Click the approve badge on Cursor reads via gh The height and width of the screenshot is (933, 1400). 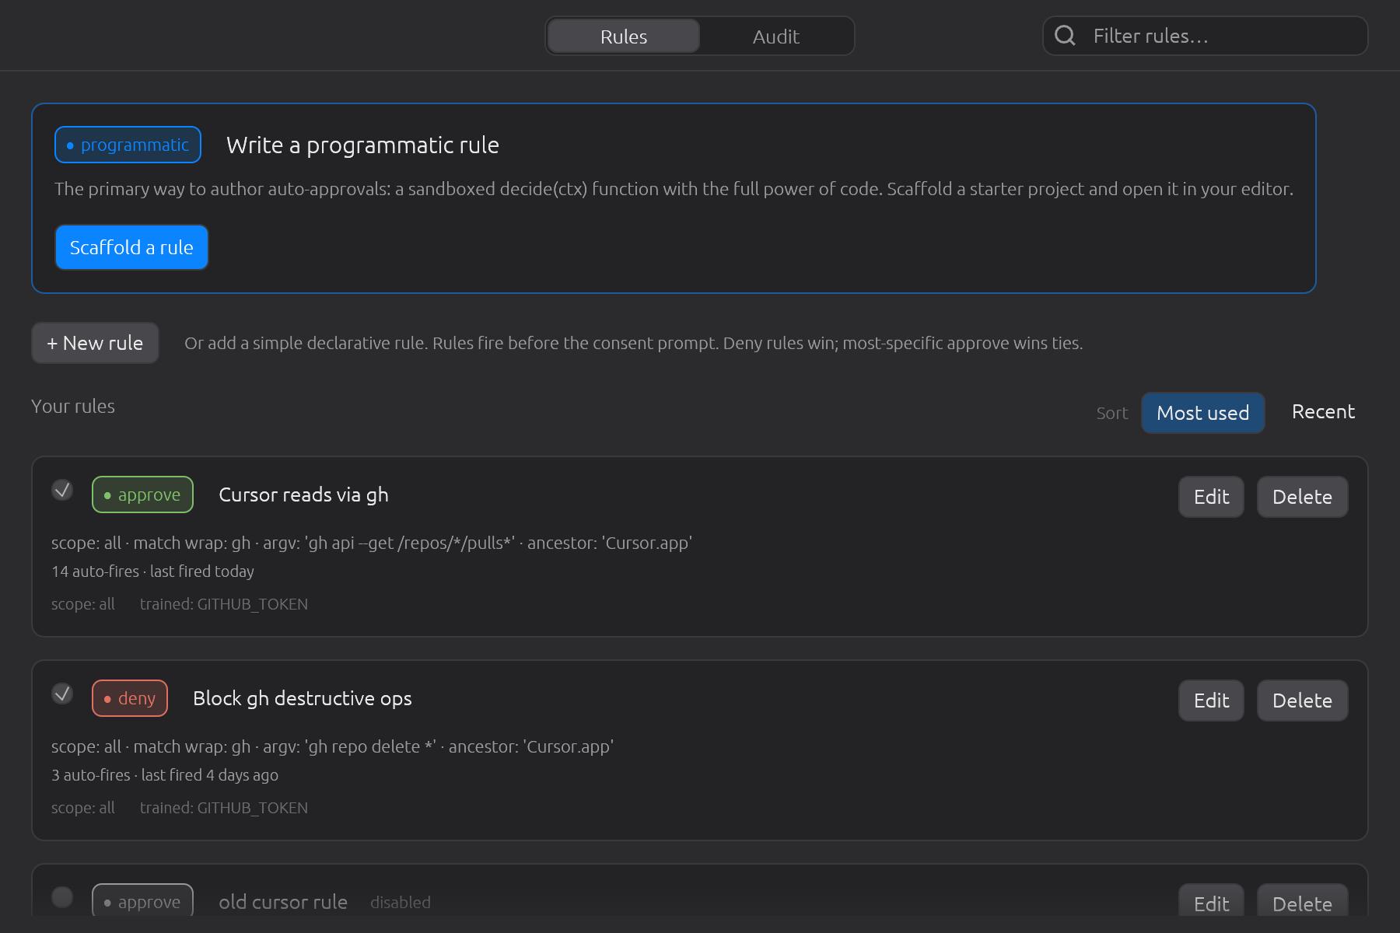coord(142,494)
